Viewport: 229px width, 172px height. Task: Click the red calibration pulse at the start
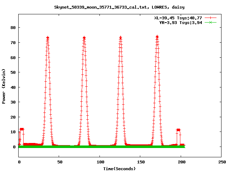tap(21, 129)
